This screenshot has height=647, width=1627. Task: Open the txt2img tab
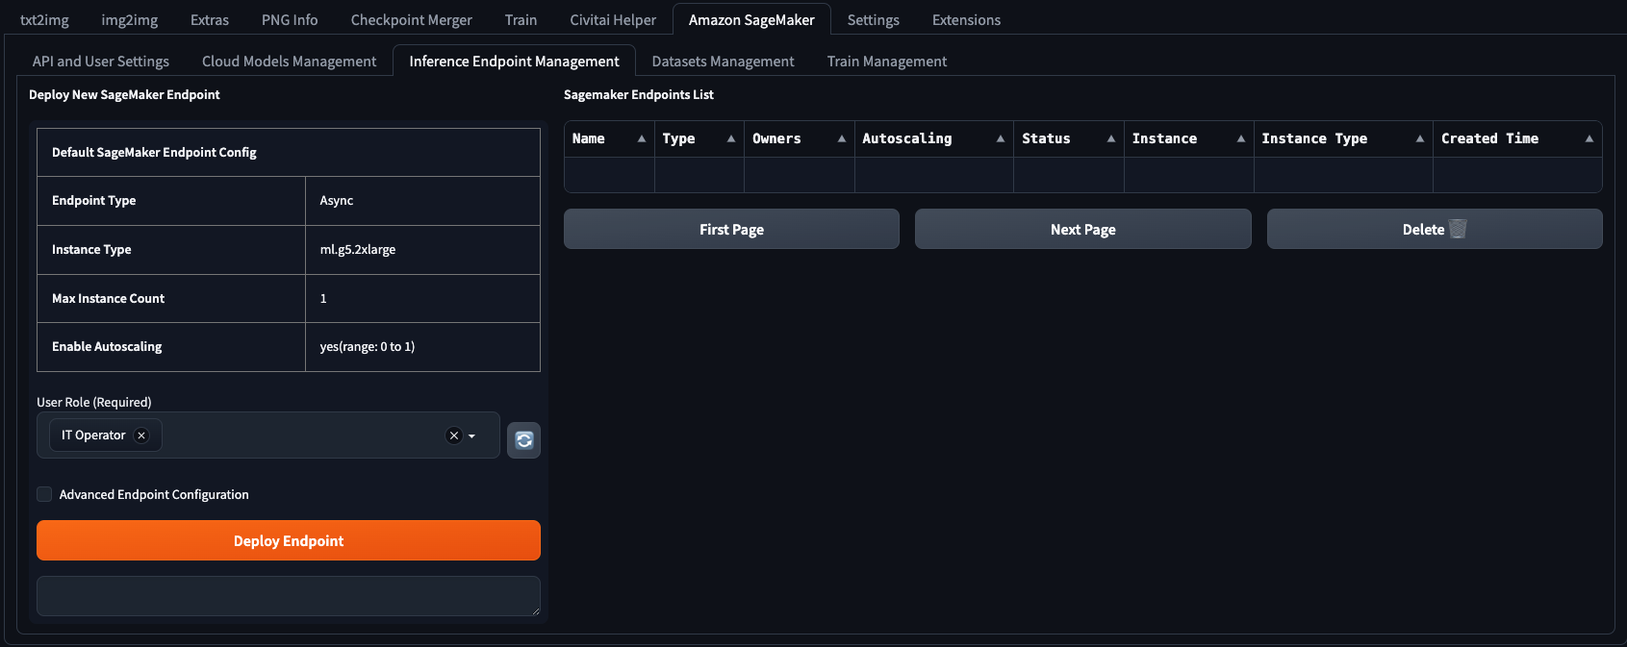pos(44,19)
